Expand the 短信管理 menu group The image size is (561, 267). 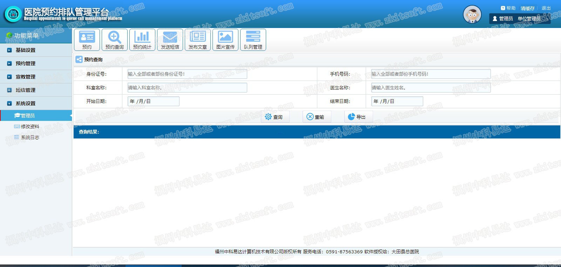pyautogui.click(x=26, y=90)
